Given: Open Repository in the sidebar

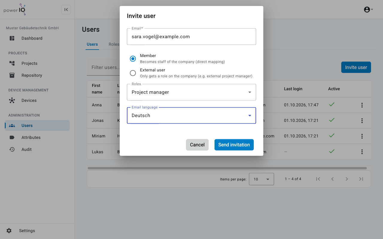Looking at the screenshot, I should (37, 75).
